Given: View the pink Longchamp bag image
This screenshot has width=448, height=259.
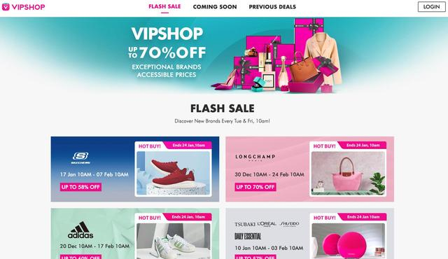Looking at the screenshot, I should click(x=349, y=173).
